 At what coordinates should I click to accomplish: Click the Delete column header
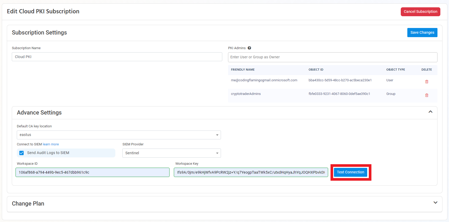click(x=426, y=70)
